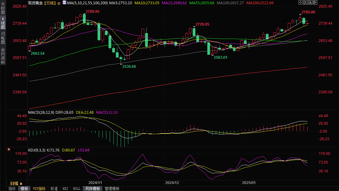The height and width of the screenshot is (191, 339).
Task: Click the 另存模板 button
Action: (93, 189)
